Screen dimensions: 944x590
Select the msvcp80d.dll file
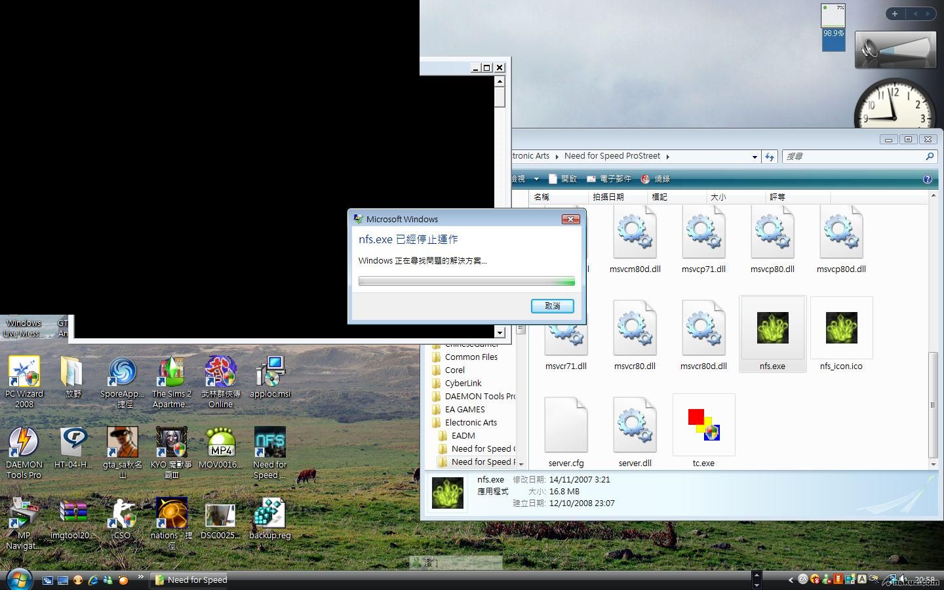841,239
